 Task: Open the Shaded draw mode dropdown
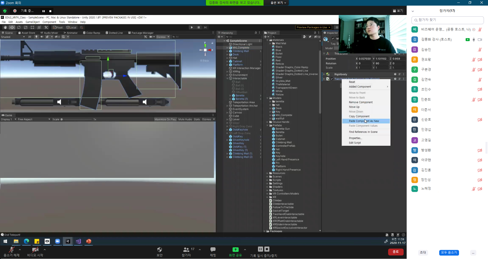click(x=13, y=37)
